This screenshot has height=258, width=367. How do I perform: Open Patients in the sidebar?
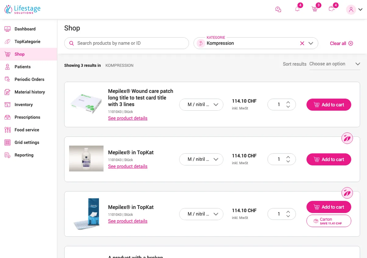(x=28, y=67)
